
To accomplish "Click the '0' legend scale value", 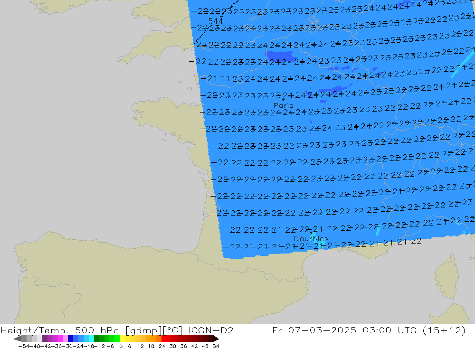I will (121, 346).
